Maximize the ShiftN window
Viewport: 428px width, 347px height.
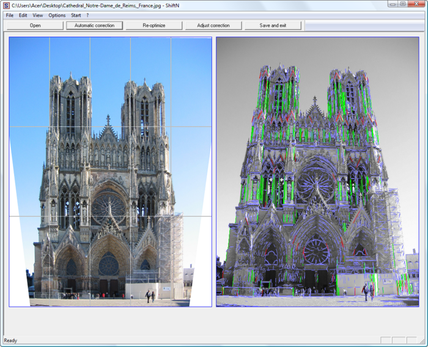pos(402,4)
